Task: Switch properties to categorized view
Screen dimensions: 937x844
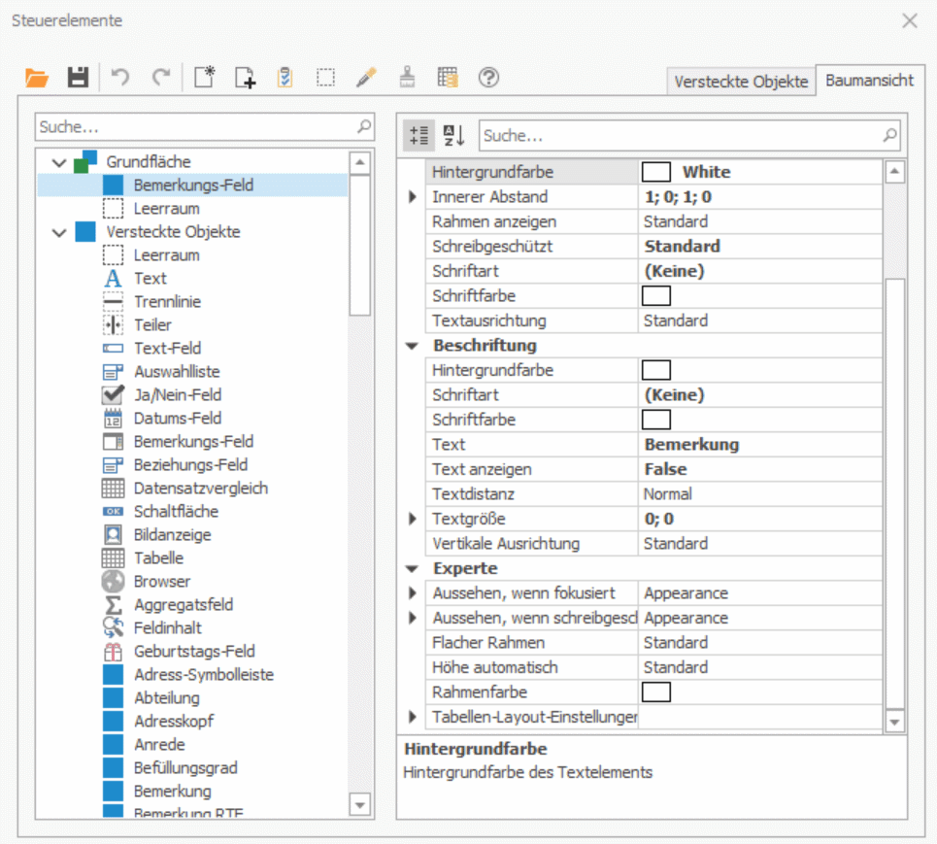Action: (418, 135)
